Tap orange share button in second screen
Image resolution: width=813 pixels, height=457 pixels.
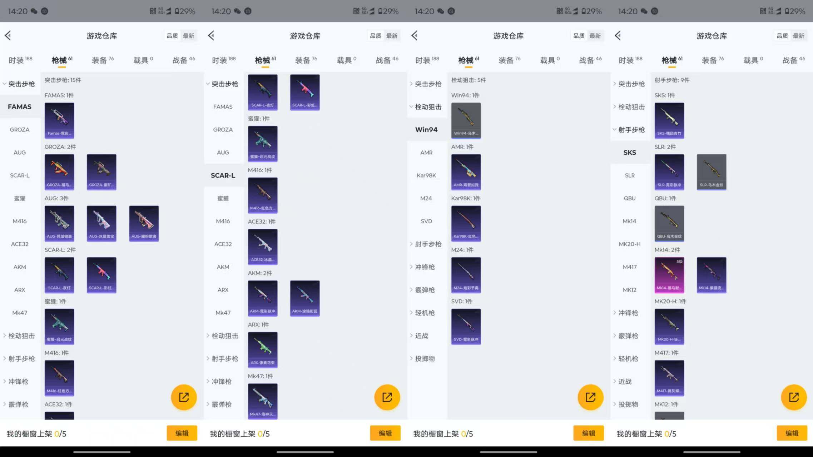click(387, 397)
